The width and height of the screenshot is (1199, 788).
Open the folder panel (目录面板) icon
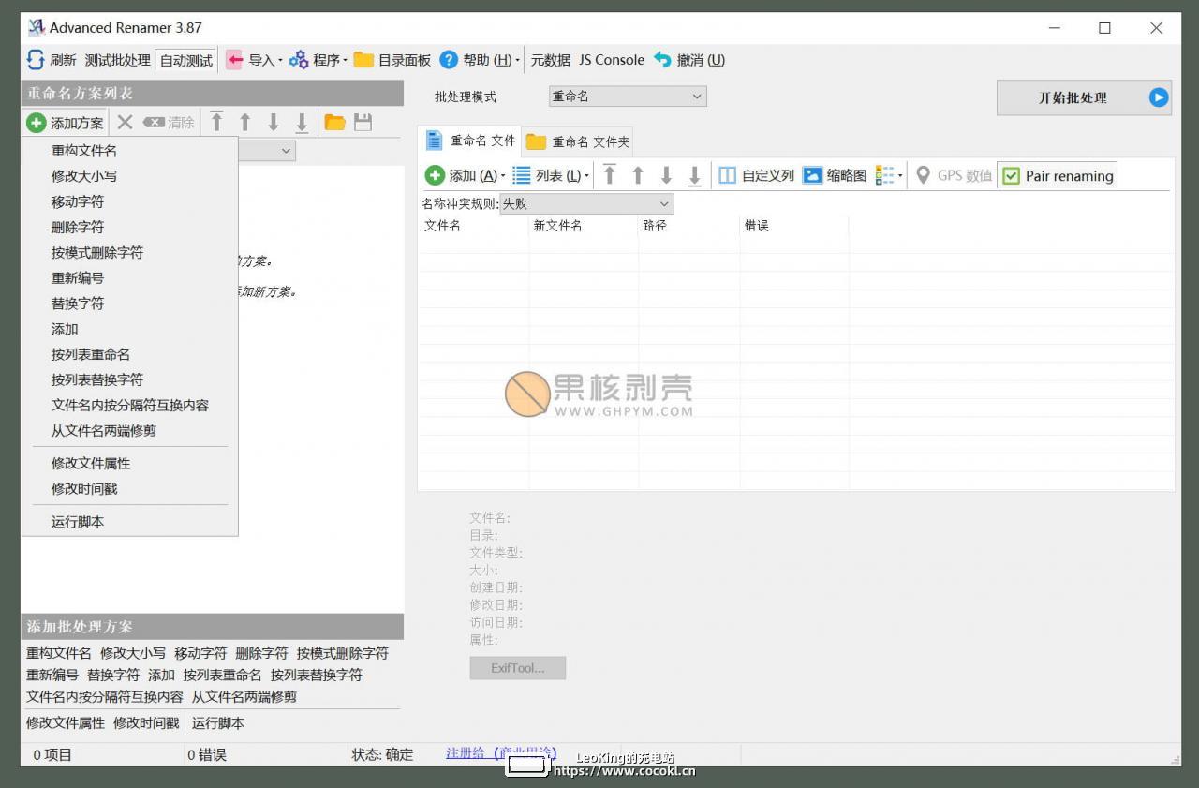(x=363, y=60)
